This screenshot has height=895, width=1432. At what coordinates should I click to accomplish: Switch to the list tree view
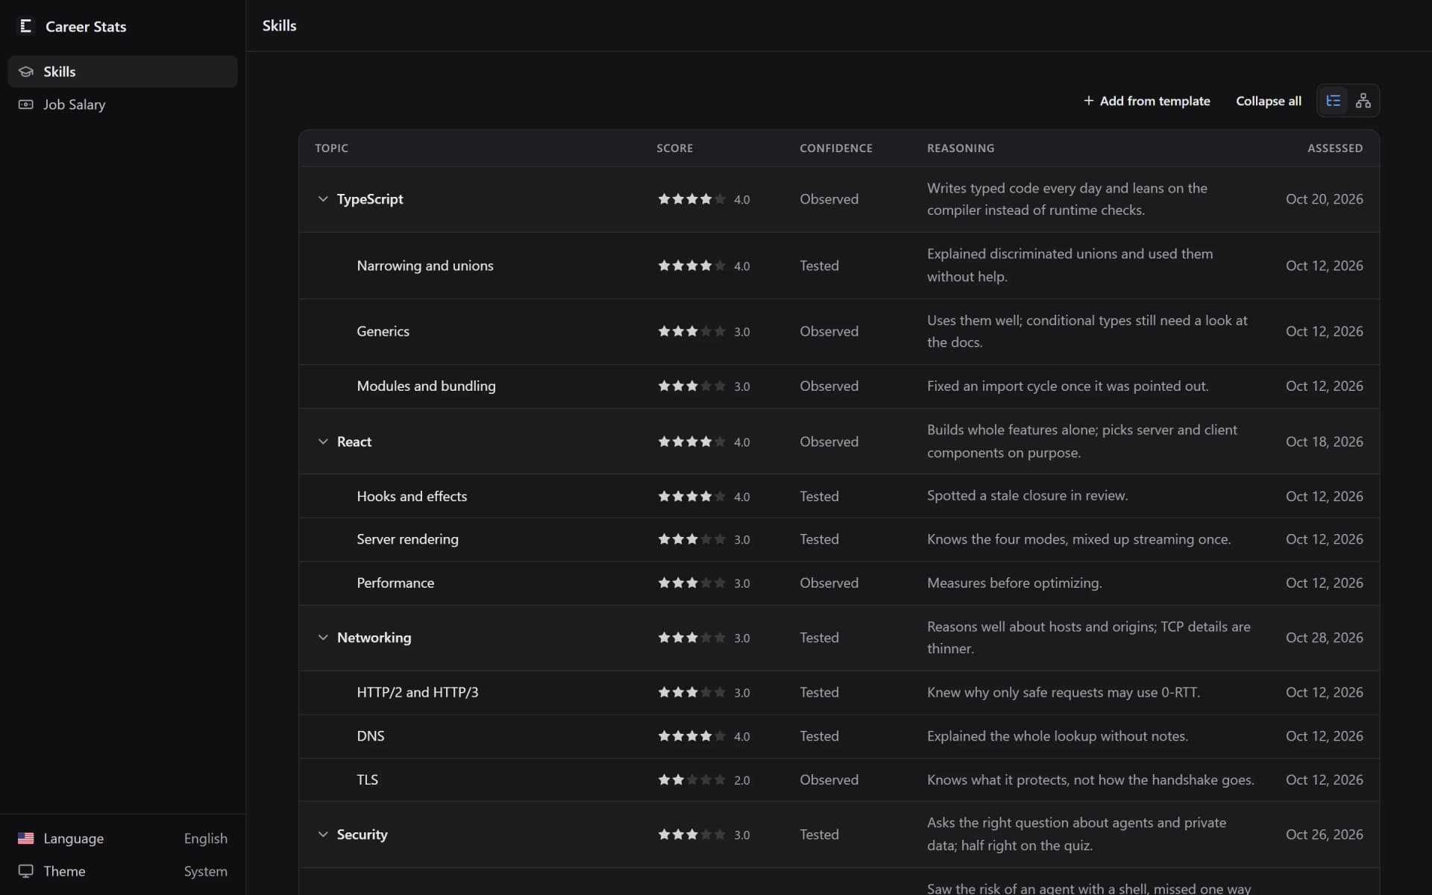[x=1334, y=101]
